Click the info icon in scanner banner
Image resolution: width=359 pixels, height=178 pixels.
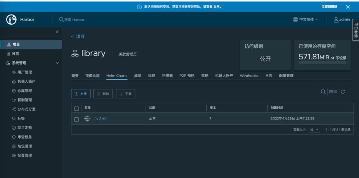(x=139, y=7)
